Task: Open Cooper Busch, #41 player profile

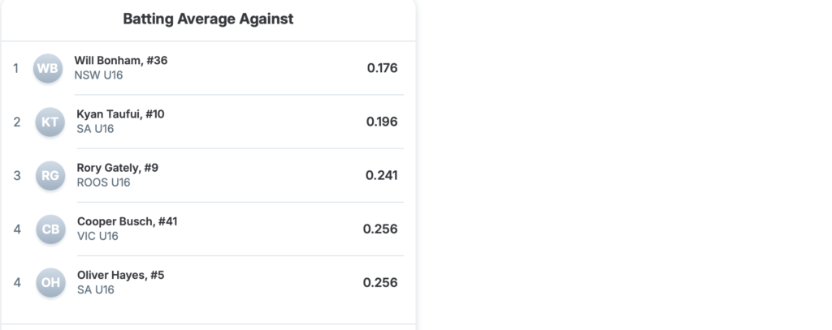Action: coord(127,221)
